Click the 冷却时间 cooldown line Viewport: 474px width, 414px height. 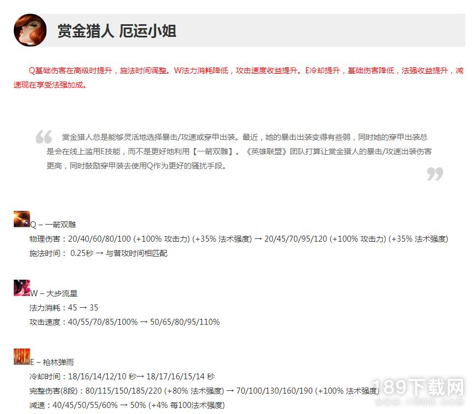(122, 377)
